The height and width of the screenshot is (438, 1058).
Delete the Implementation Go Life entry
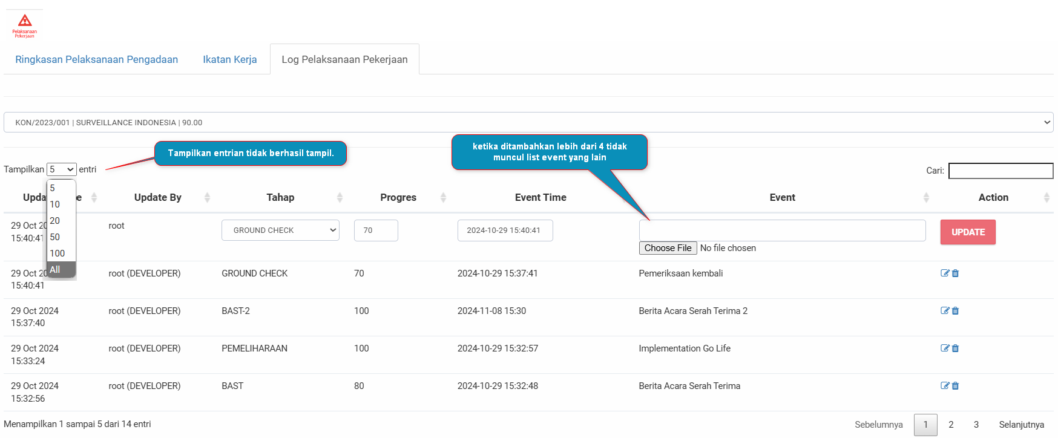[955, 348]
